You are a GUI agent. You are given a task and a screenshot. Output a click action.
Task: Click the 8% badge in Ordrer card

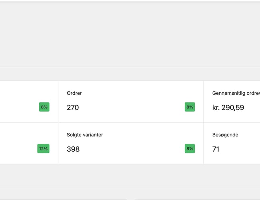tap(190, 107)
